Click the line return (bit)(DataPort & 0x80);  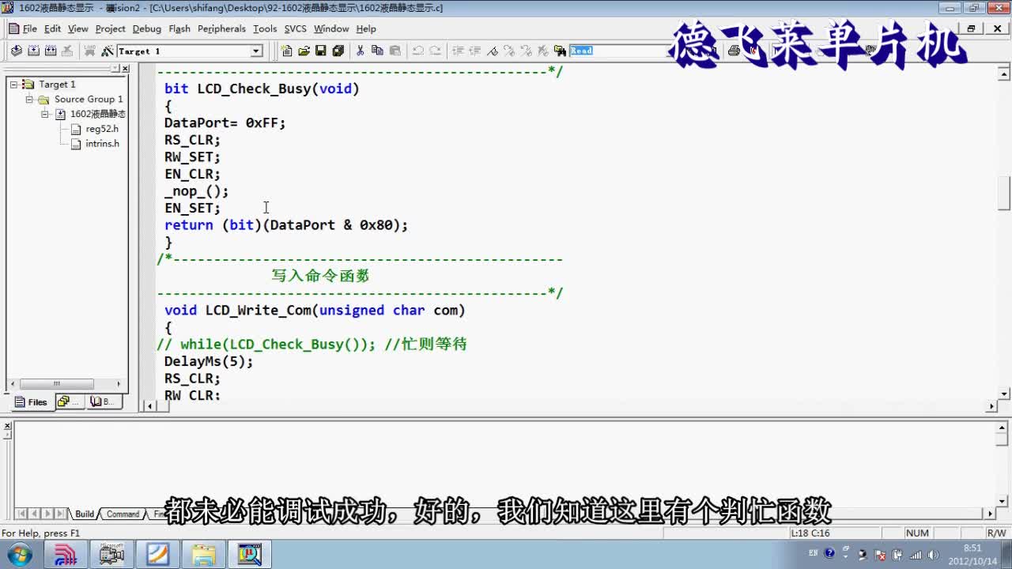[x=286, y=225]
